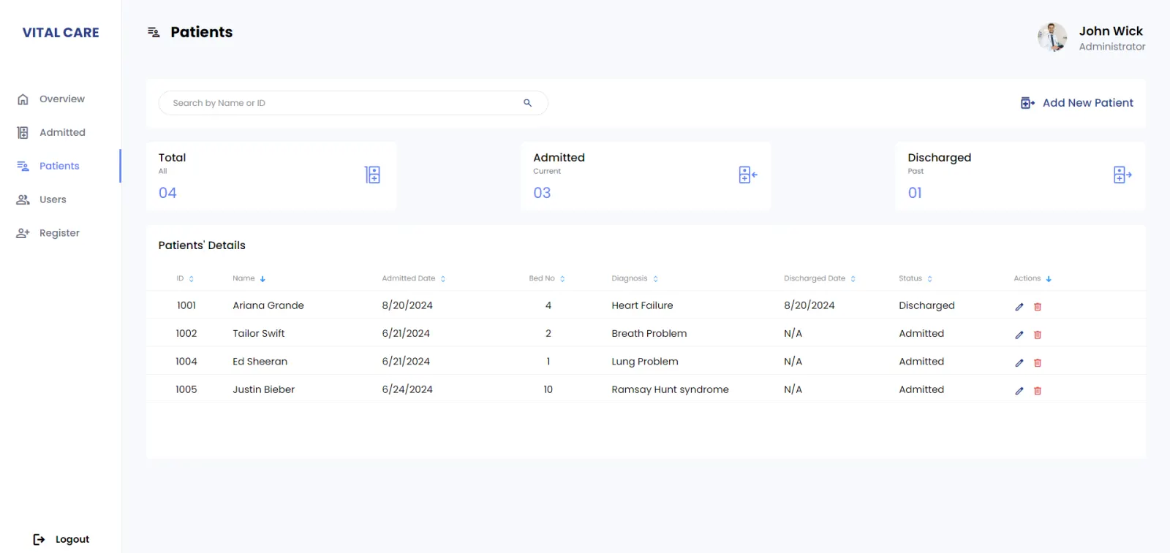
Task: Click the Total patients card icon
Action: point(372,175)
